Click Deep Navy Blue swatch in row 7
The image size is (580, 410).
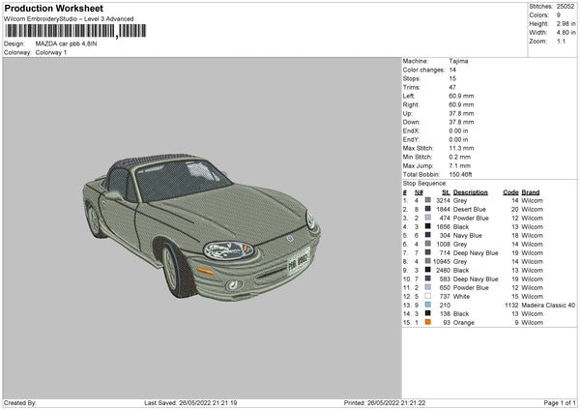[x=427, y=252]
